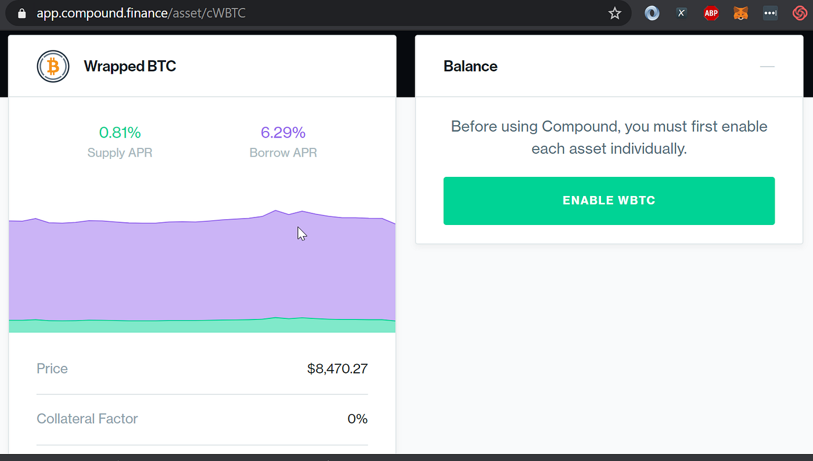Image resolution: width=813 pixels, height=461 pixels.
Task: Click the Wrapped BTC title
Action: tap(129, 66)
